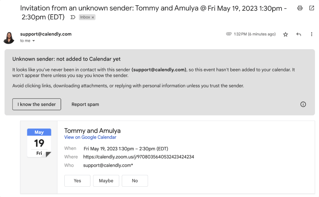This screenshot has height=197, width=319.
Task: Respond No to the invitation
Action: 135,181
